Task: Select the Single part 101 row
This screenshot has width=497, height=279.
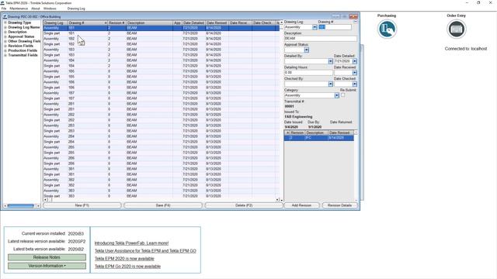Action: click(161, 33)
